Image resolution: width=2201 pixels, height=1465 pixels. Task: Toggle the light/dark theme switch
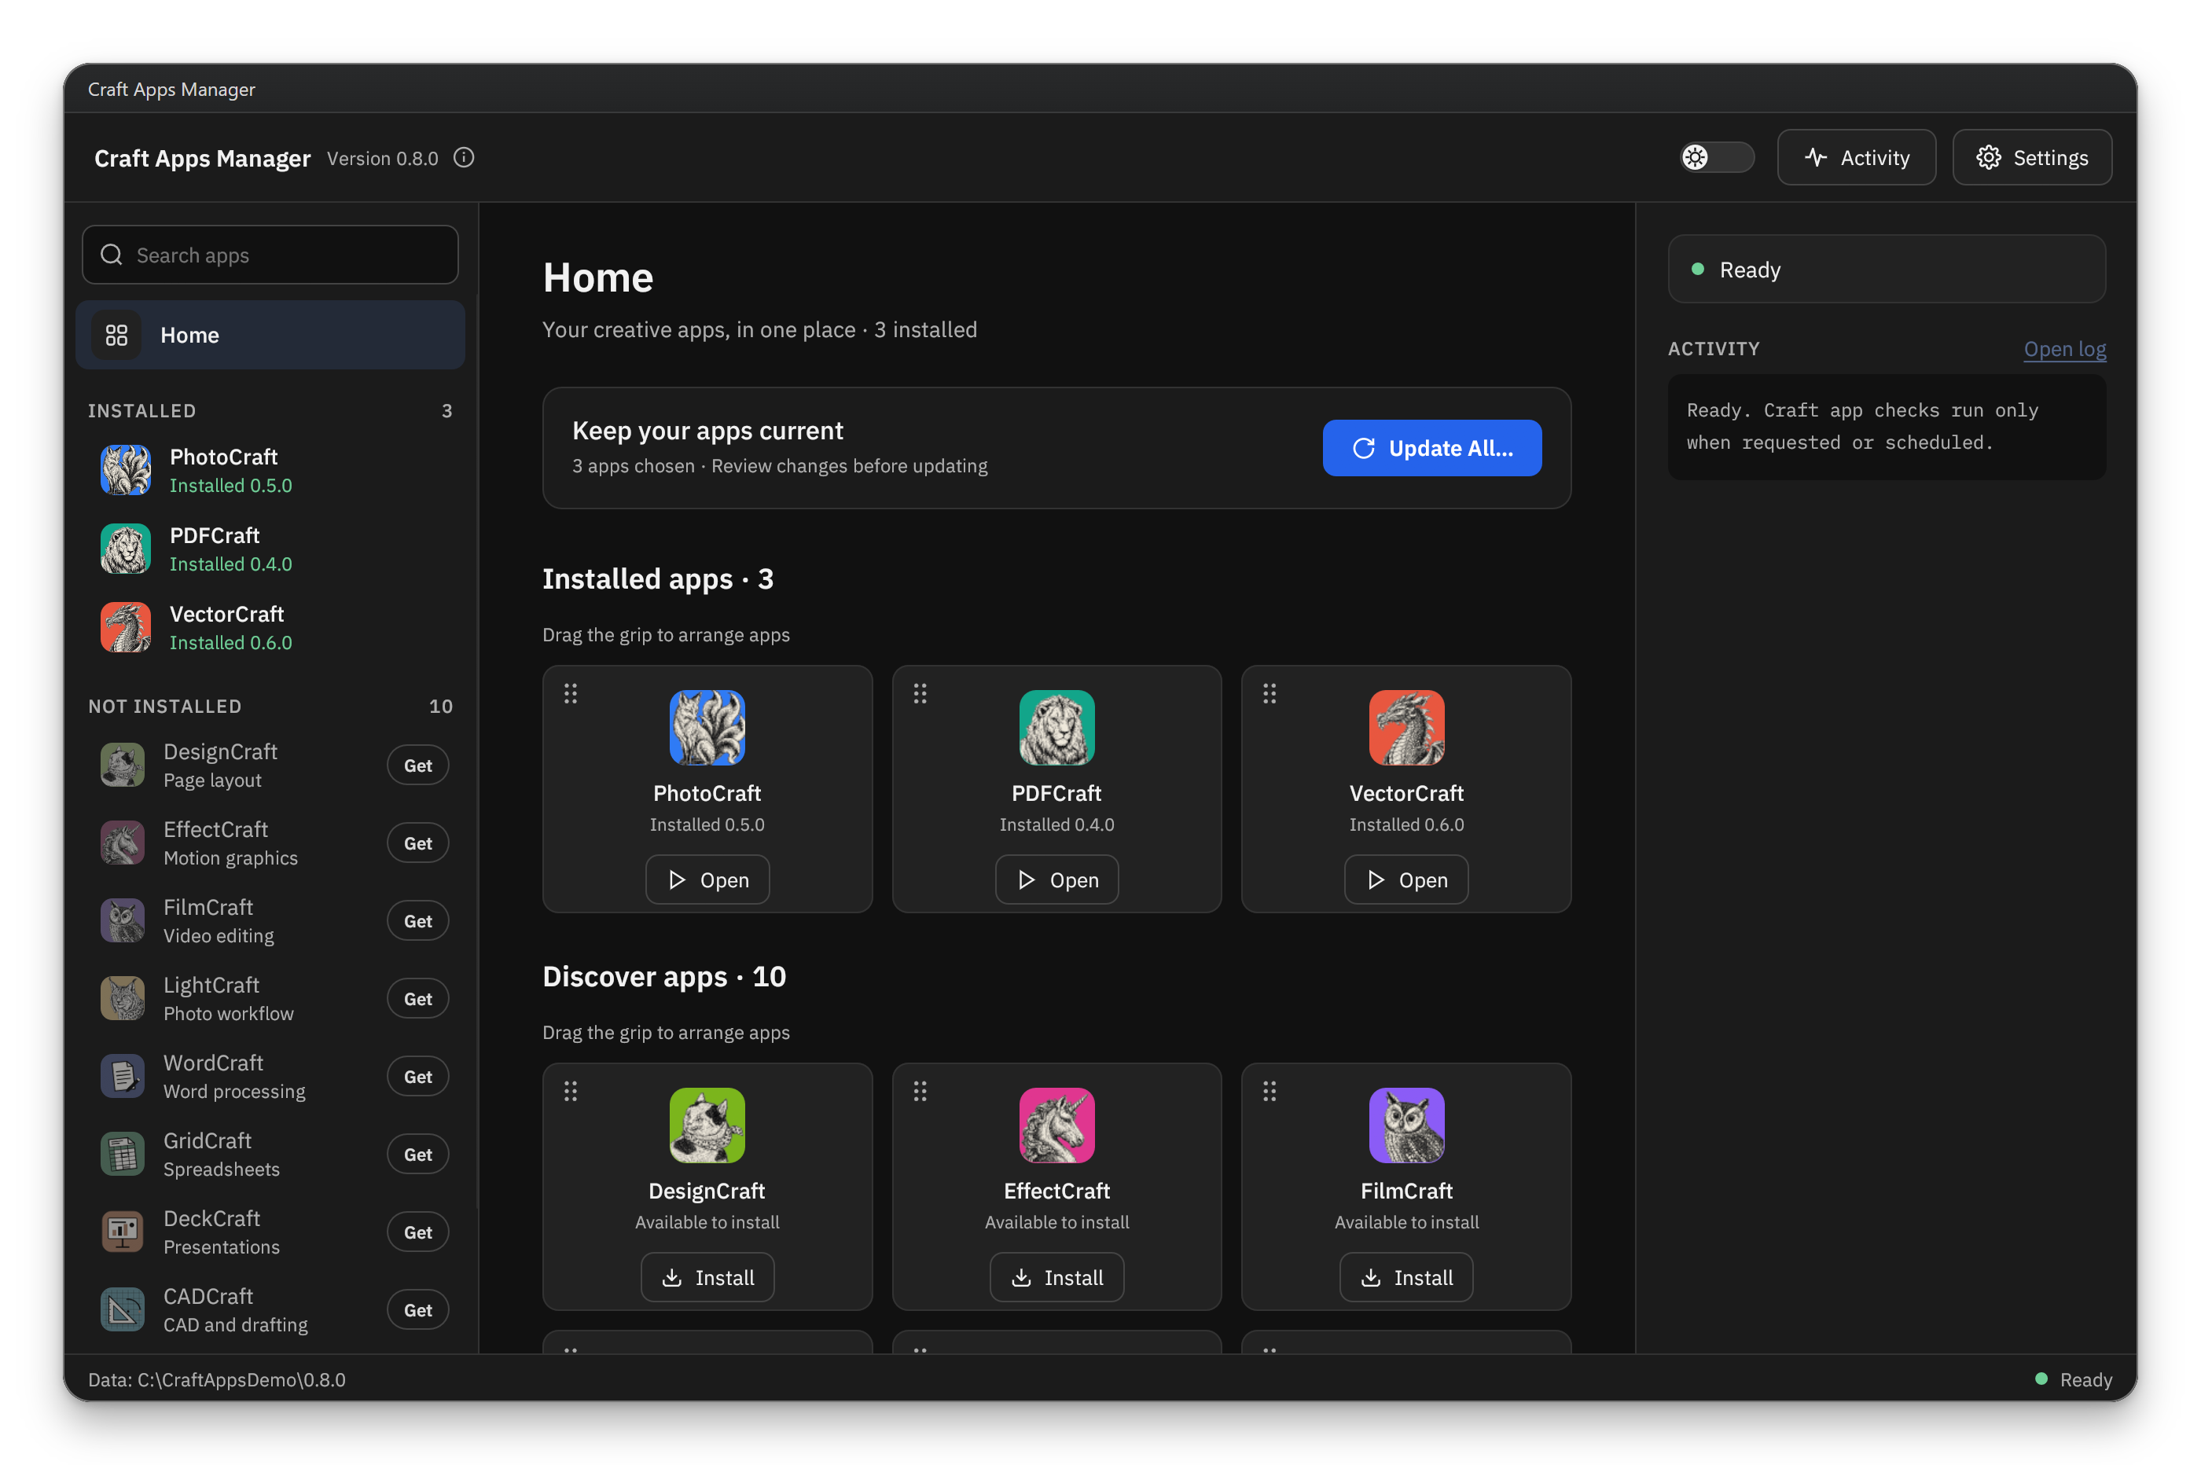(1716, 157)
